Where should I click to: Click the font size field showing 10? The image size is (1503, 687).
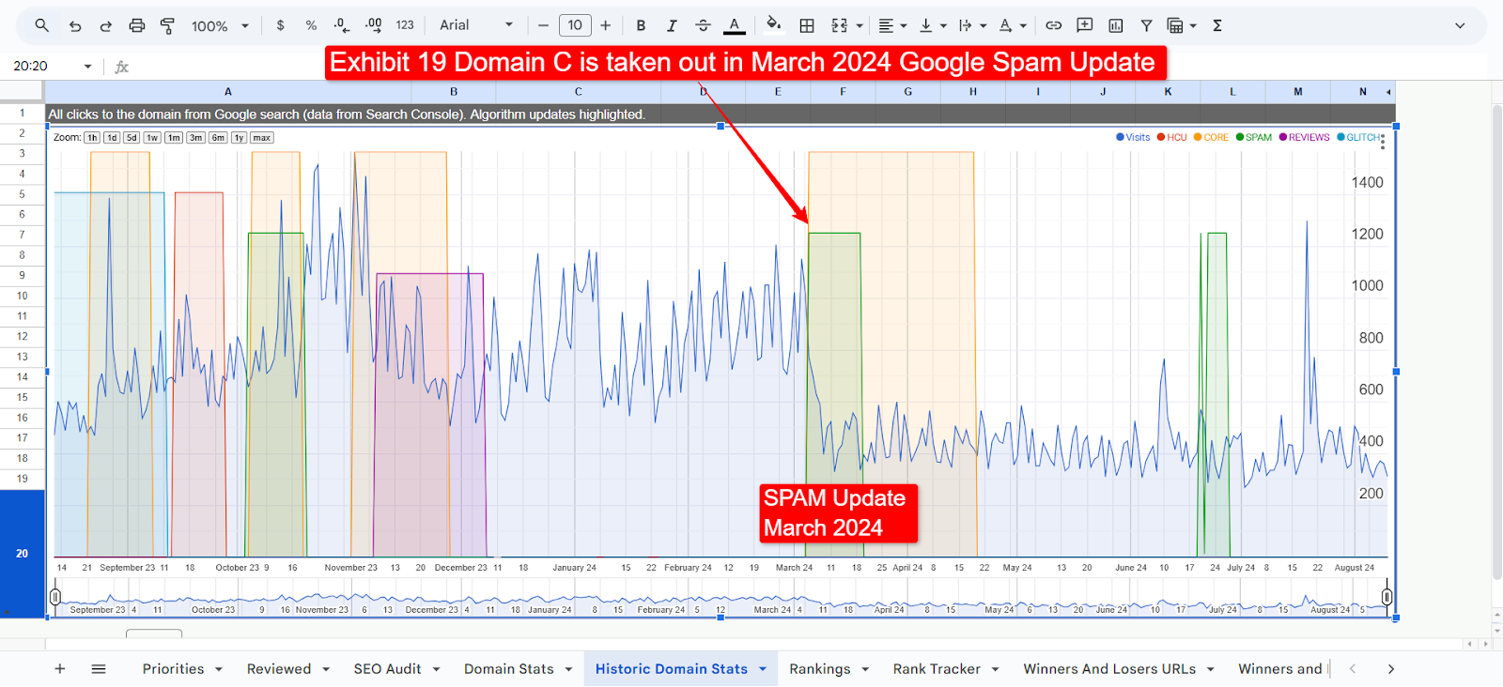(575, 25)
